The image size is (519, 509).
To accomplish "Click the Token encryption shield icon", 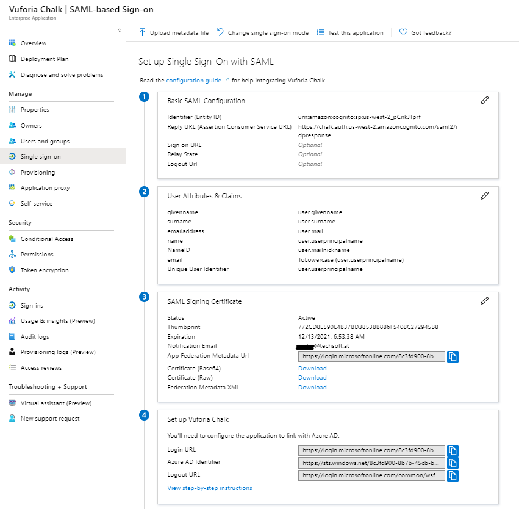I will tap(12, 270).
